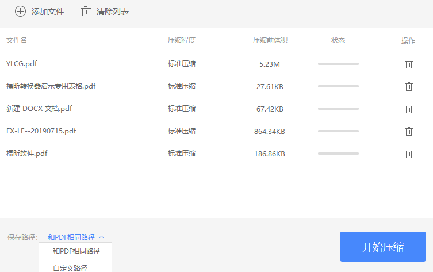Click 清除列表 label
This screenshot has height=272, width=433.
pos(113,12)
